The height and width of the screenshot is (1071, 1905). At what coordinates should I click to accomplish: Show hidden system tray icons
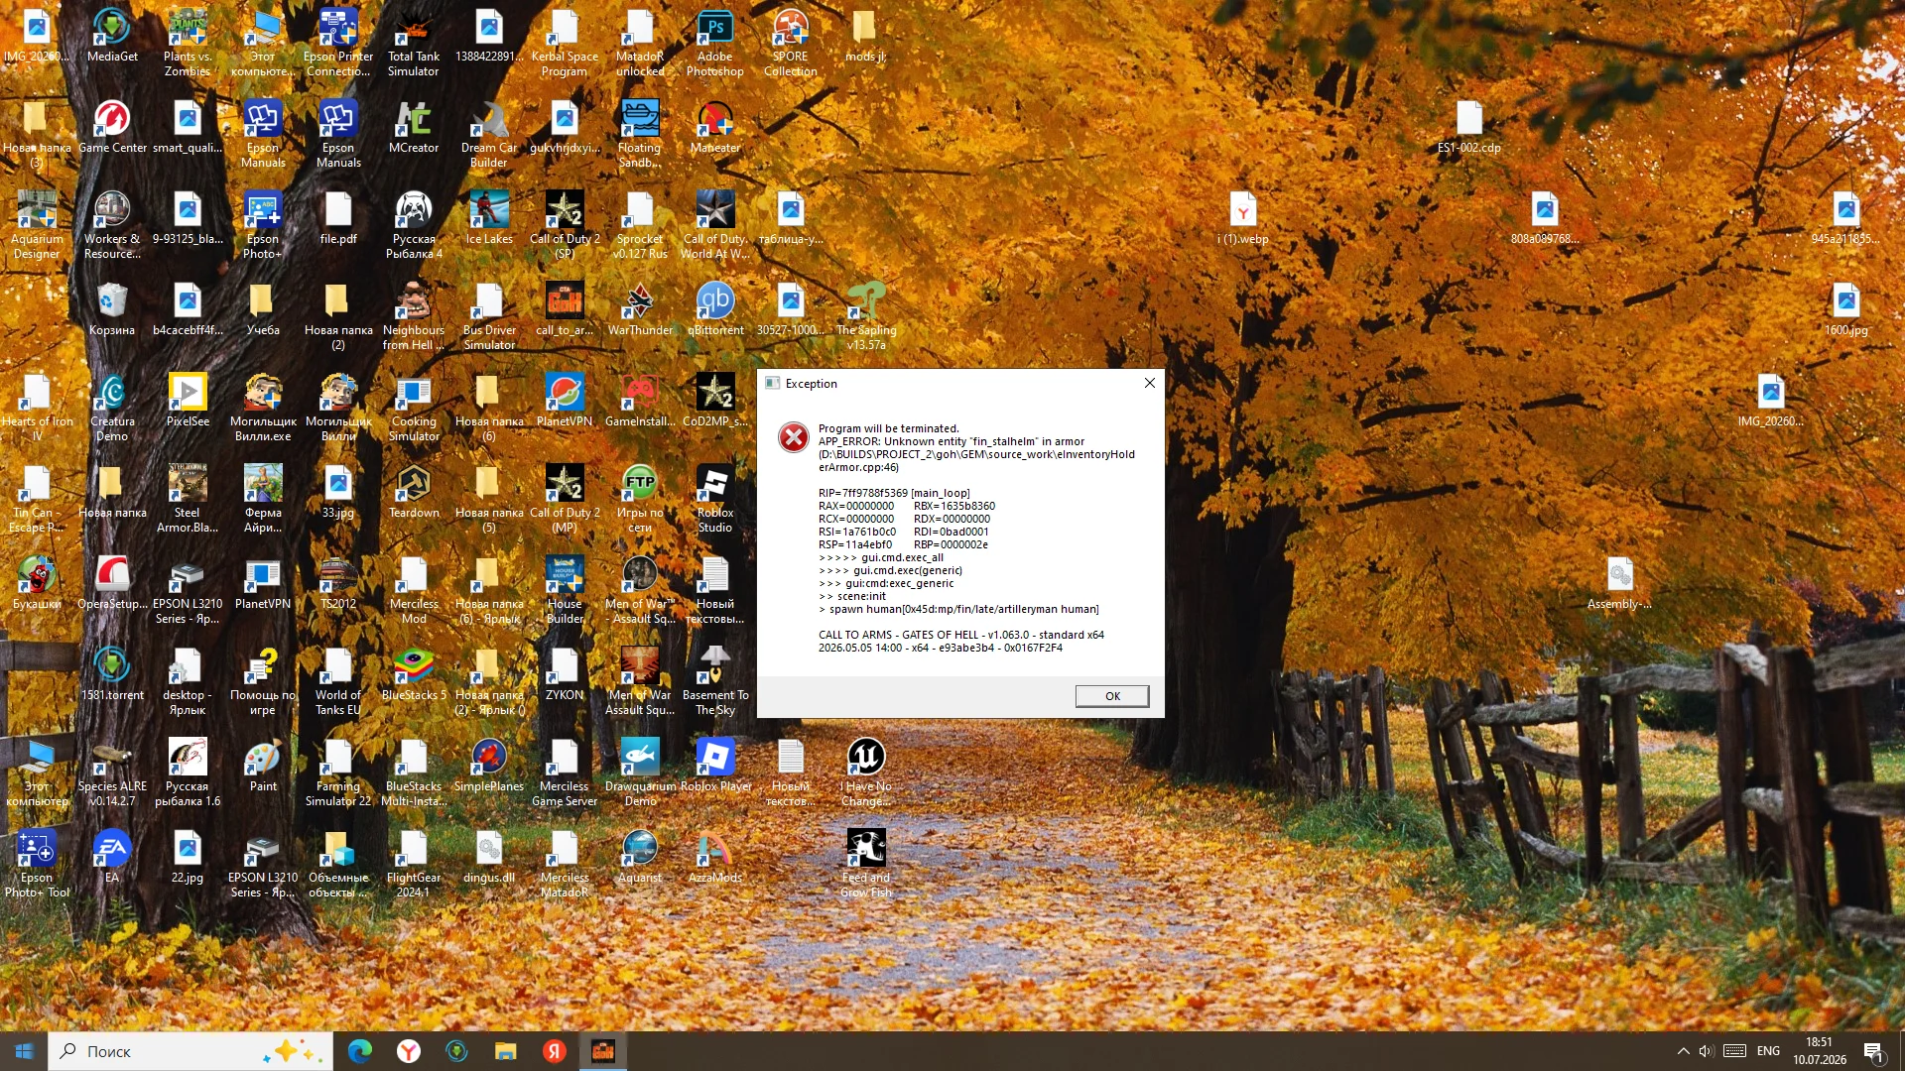pos(1683,1051)
